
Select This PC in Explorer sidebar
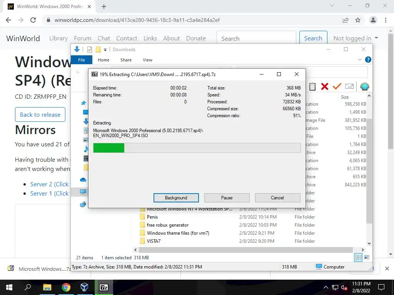83,192
